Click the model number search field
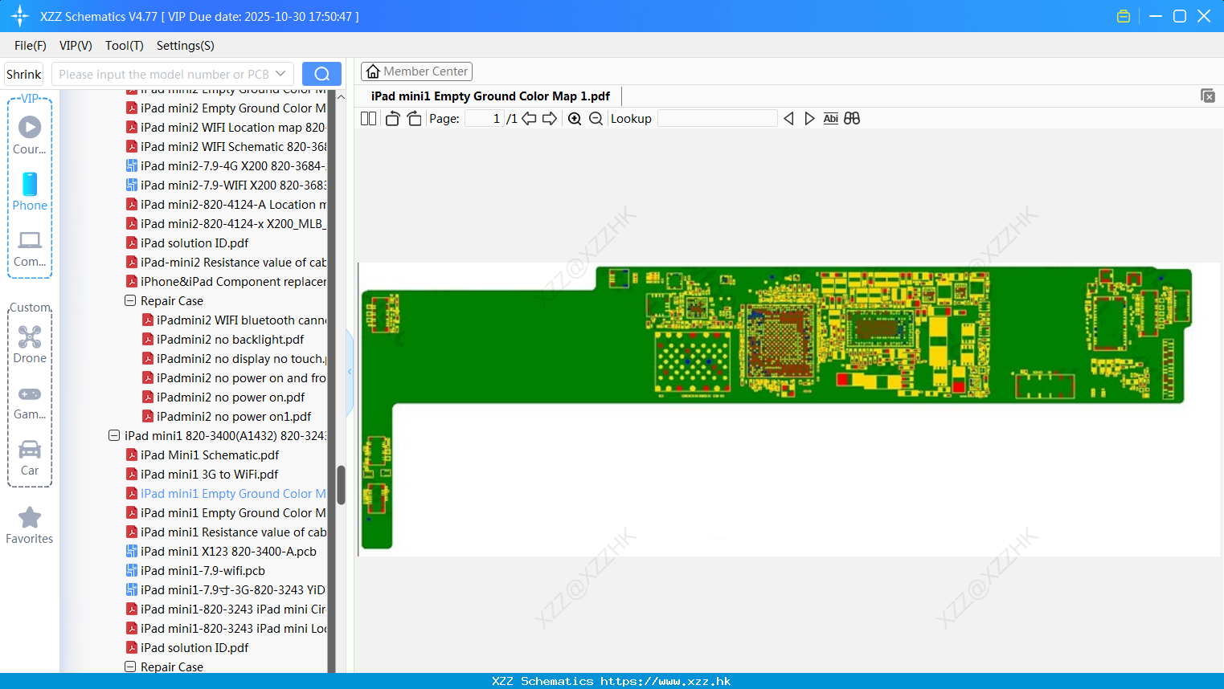1224x689 pixels. pos(163,74)
